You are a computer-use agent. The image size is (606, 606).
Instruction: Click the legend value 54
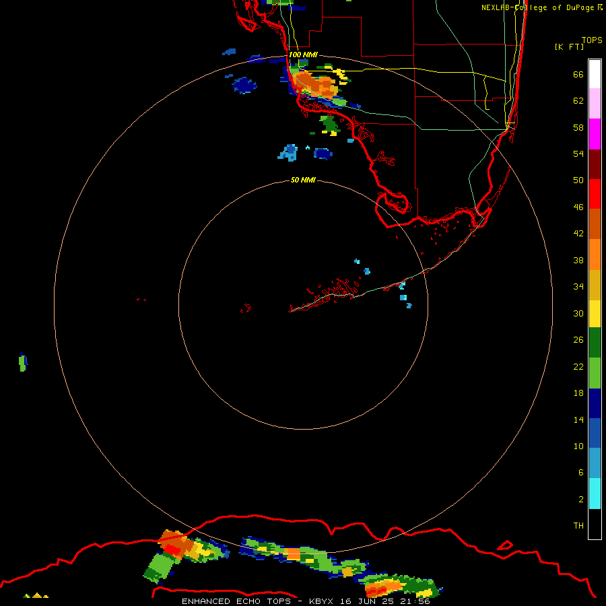(578, 154)
